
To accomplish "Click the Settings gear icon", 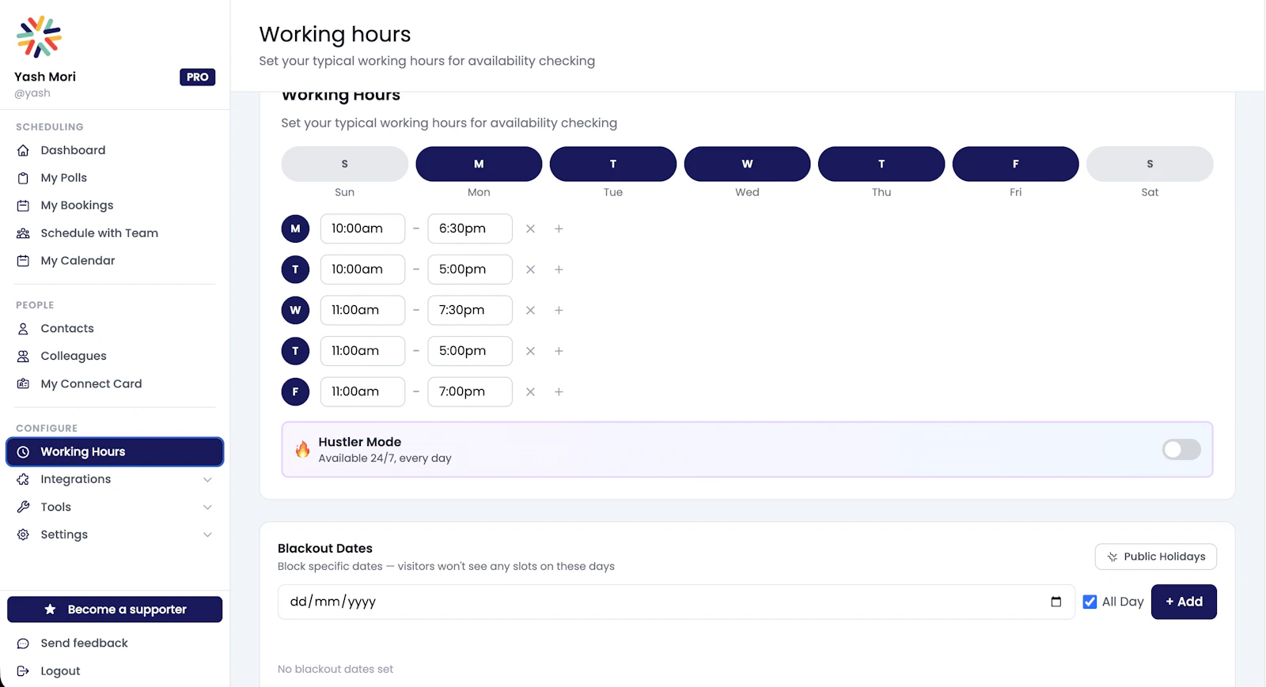I will click(x=23, y=535).
